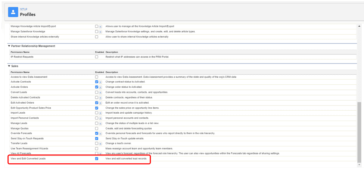
Task: Click 'View and edit converted lead records.' description
Action: 126,159
